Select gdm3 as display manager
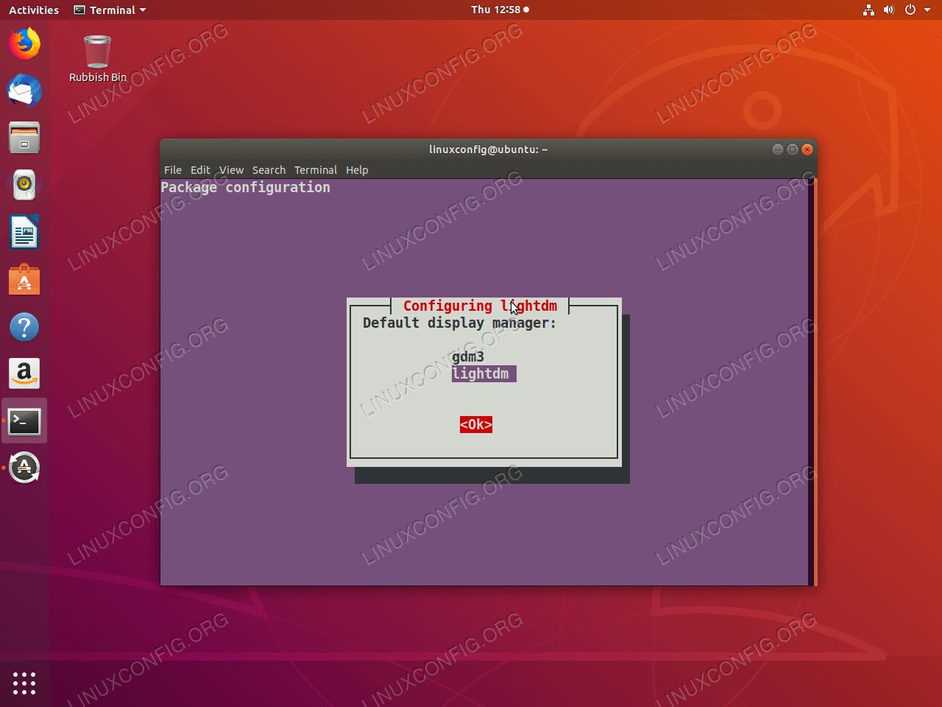 point(468,357)
